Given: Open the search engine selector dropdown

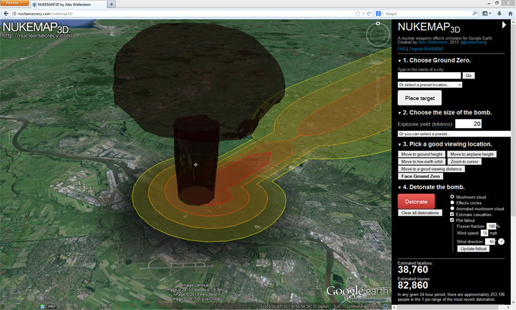Looking at the screenshot, I should point(380,14).
